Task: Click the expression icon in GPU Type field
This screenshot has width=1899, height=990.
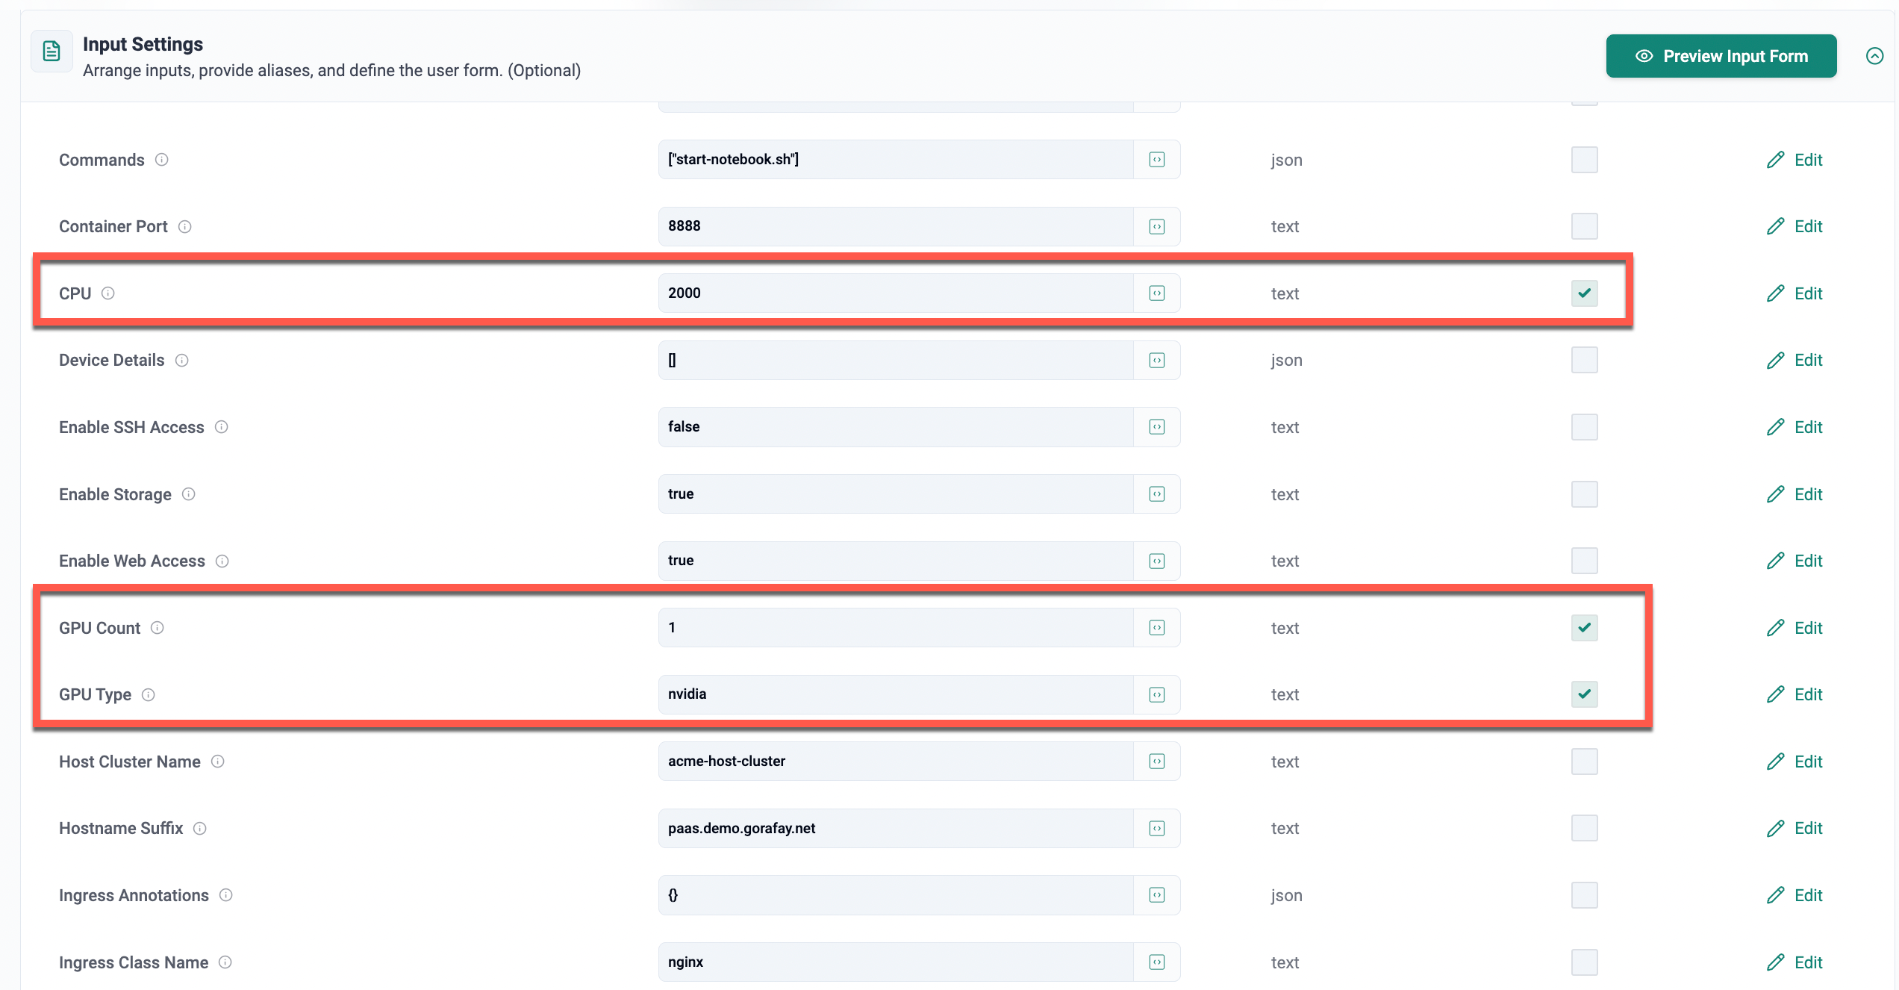Action: [x=1157, y=694]
